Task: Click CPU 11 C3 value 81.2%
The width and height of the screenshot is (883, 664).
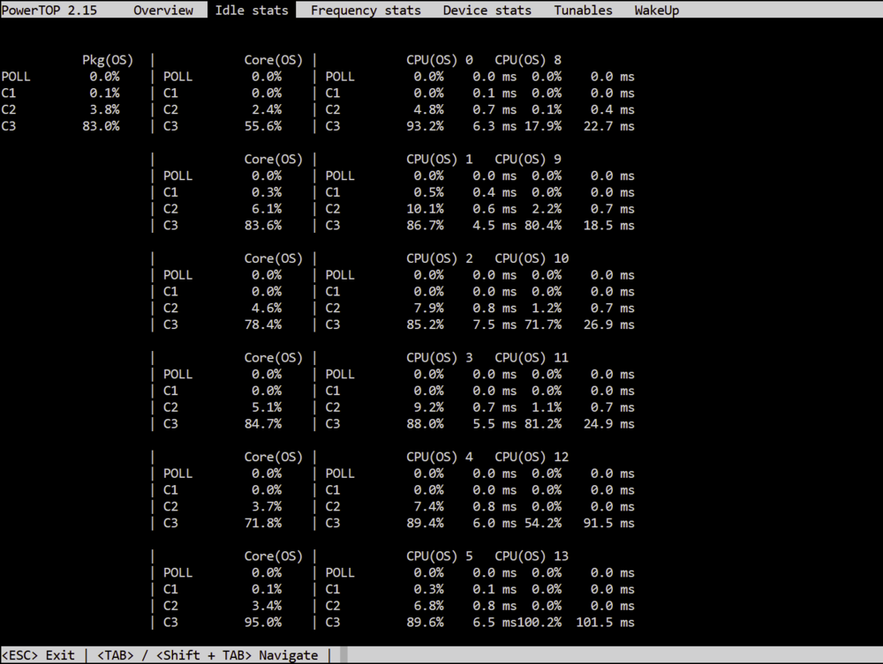Action: pos(543,424)
